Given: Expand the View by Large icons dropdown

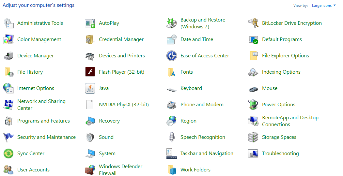Looking at the screenshot, I should click(x=324, y=6).
